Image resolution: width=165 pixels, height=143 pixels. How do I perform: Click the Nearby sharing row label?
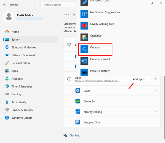[93, 112]
